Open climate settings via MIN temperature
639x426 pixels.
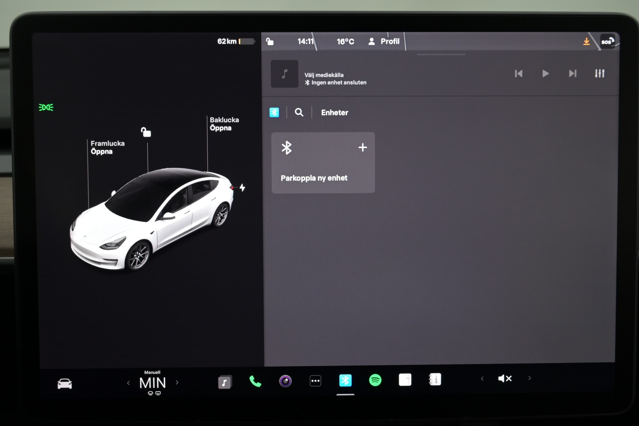point(152,383)
